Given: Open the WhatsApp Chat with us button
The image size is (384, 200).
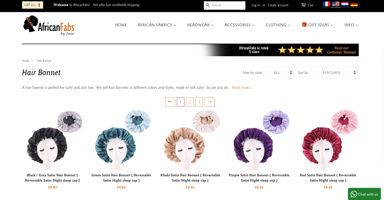Looking at the screenshot, I should click(364, 194).
